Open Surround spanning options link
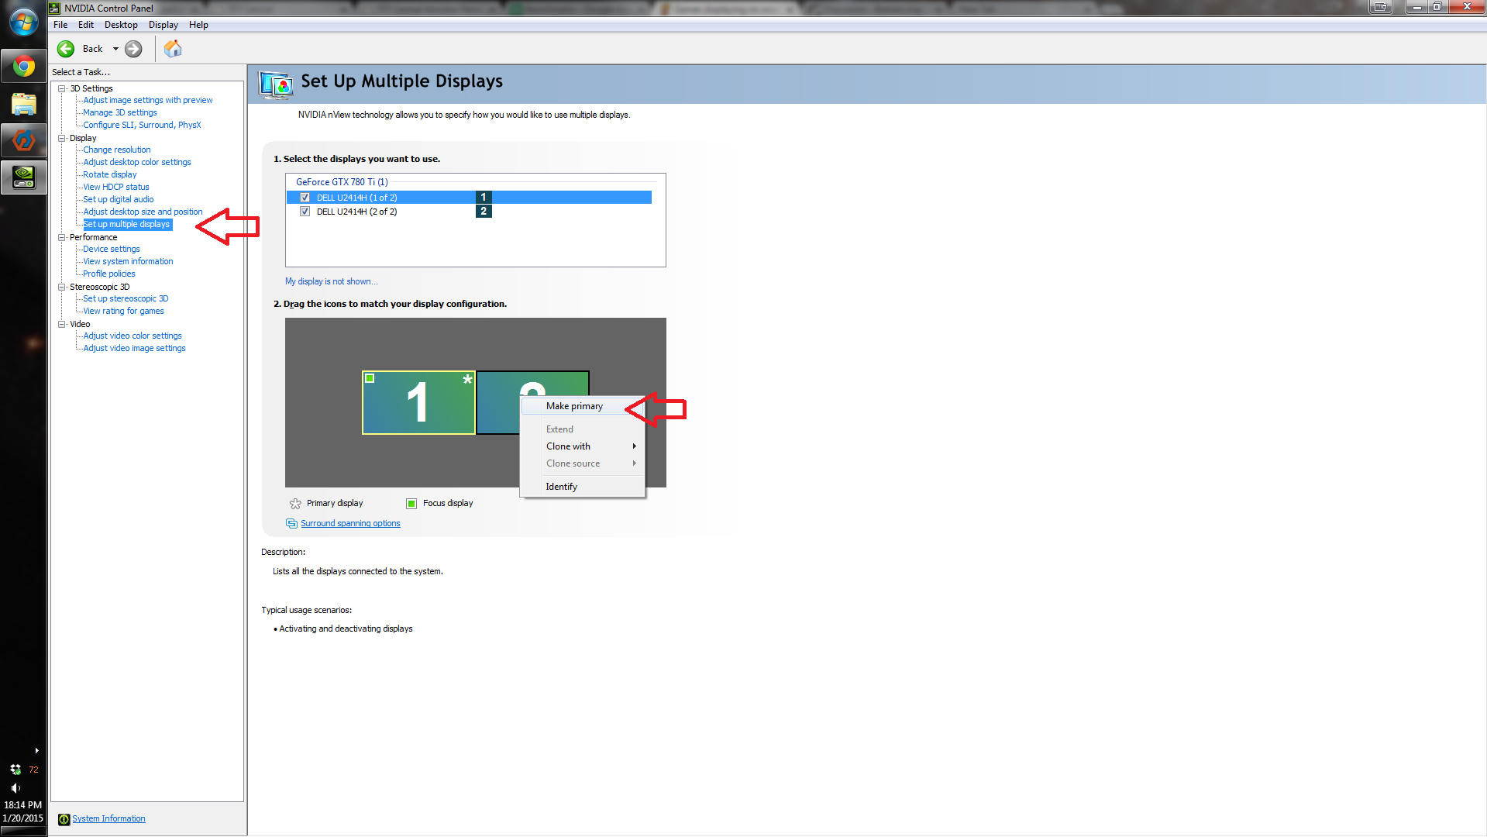The height and width of the screenshot is (837, 1487). point(350,524)
